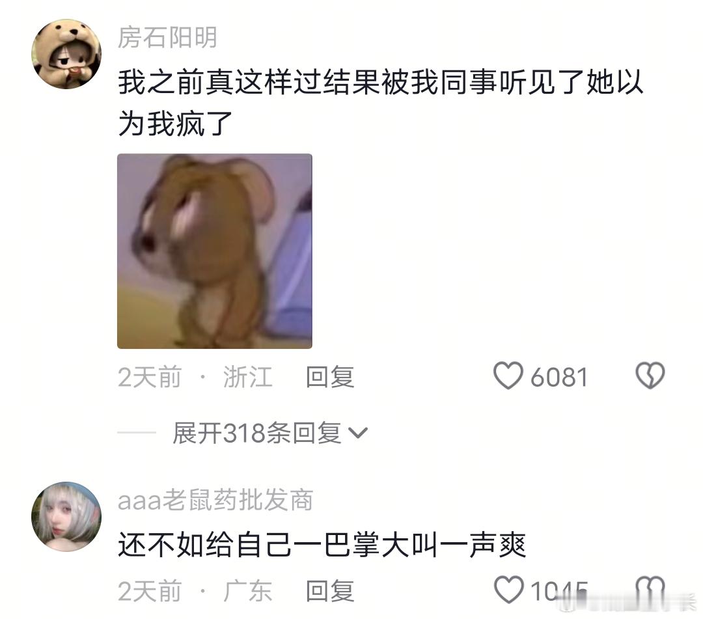View the Jerry mouse meme image

[x=215, y=251]
